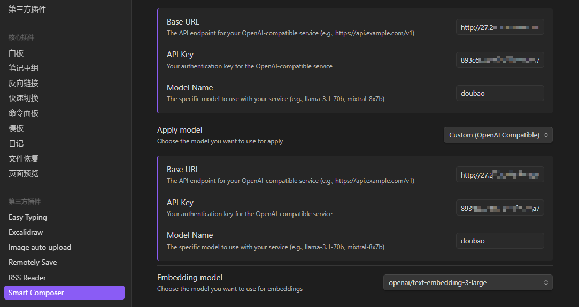Select 模板 in the sidebar
This screenshot has height=307, width=579.
(16, 128)
